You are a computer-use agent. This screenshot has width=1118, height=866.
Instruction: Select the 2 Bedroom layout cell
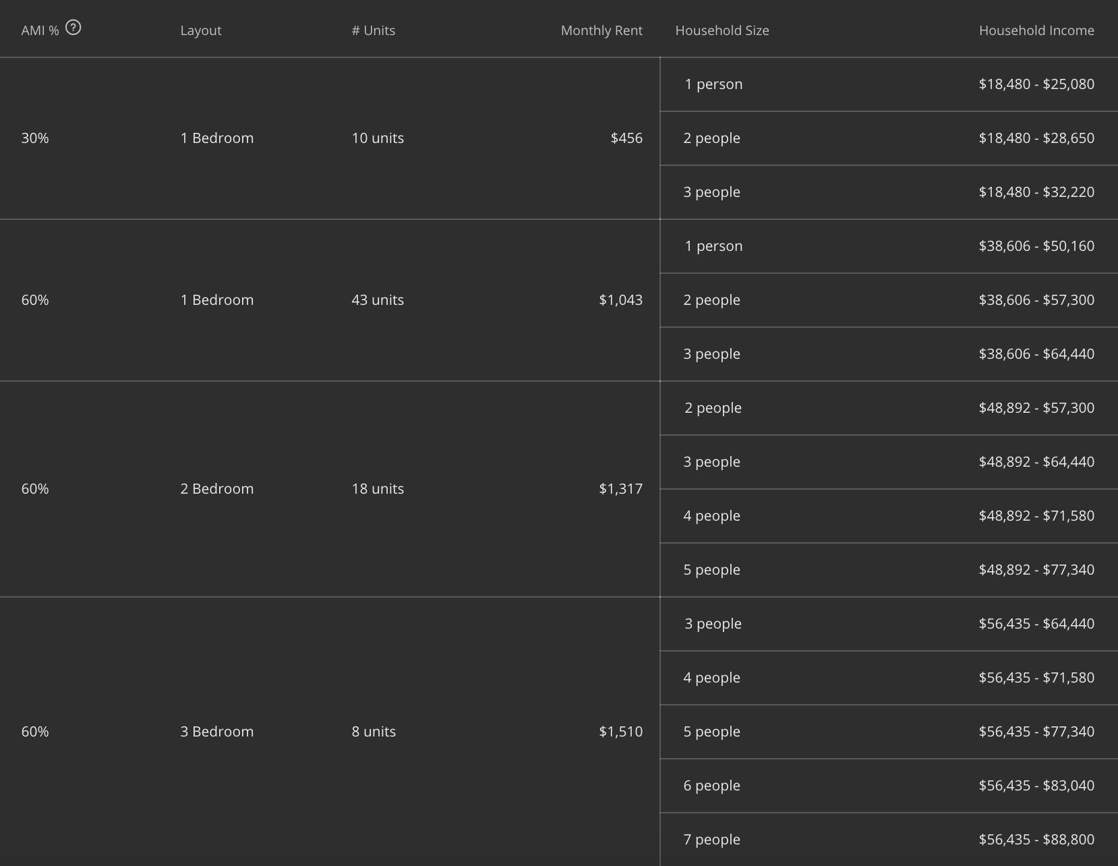216,489
